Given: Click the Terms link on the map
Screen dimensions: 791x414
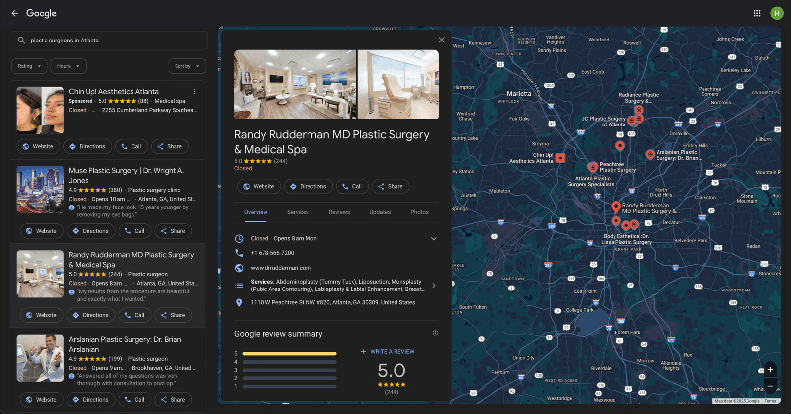Looking at the screenshot, I should pyautogui.click(x=770, y=401).
